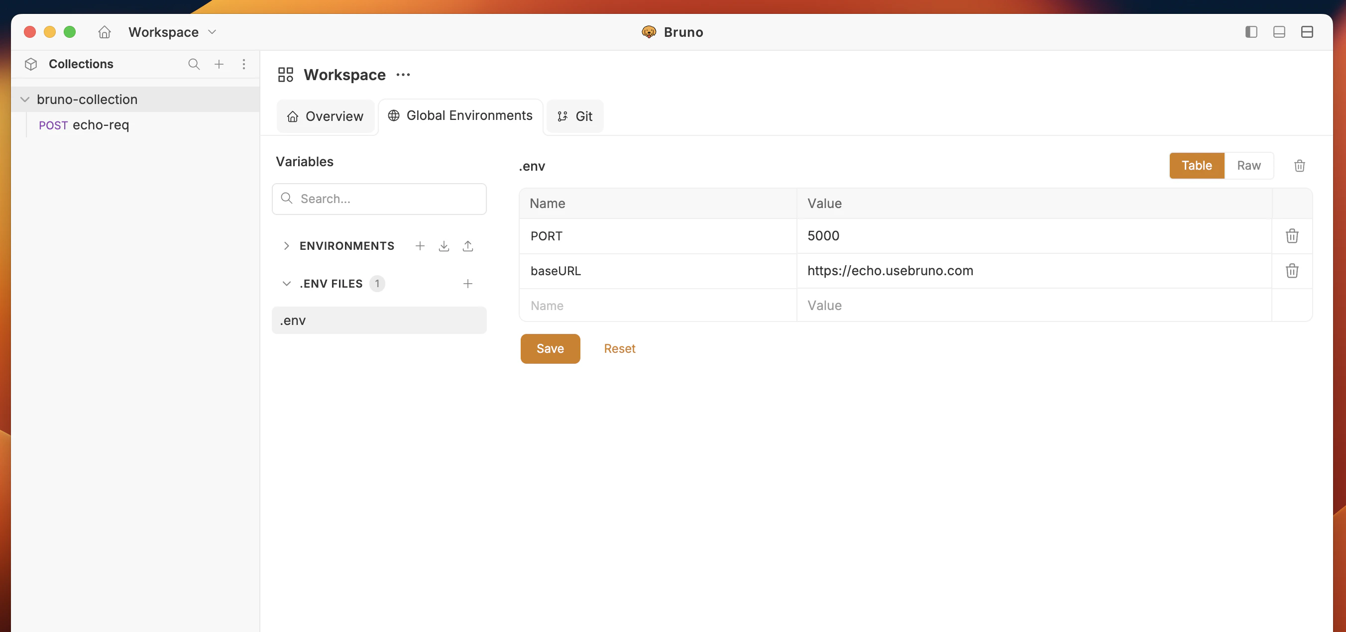Create a new collection with the plus icon
Viewport: 1346px width, 632px height.
click(x=219, y=64)
